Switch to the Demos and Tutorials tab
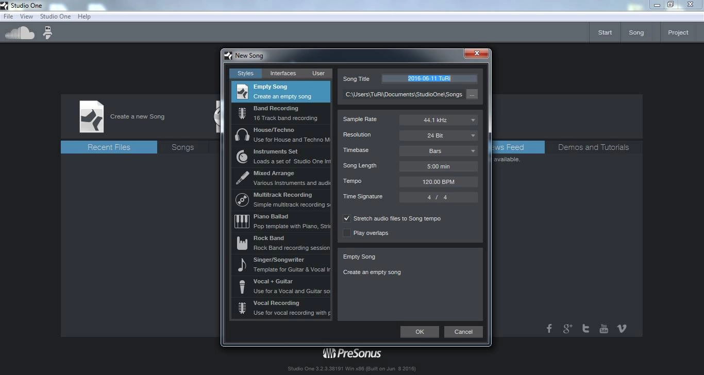The height and width of the screenshot is (375, 704). pos(593,147)
